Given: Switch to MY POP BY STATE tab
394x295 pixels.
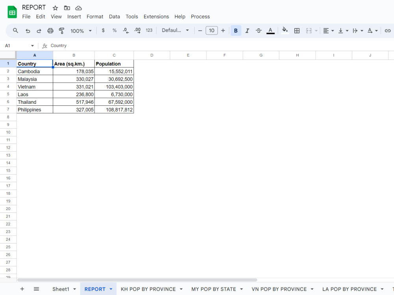Looking at the screenshot, I should 214,289.
